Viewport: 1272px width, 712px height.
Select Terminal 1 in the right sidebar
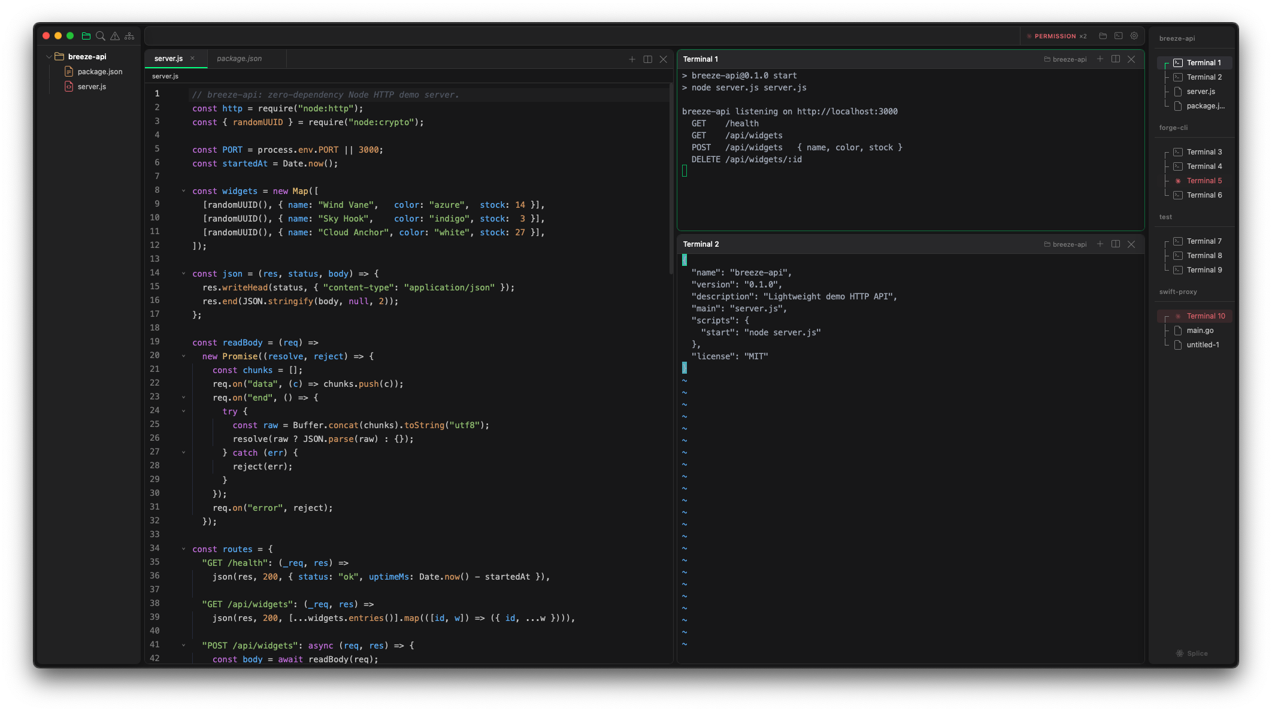pyautogui.click(x=1195, y=63)
